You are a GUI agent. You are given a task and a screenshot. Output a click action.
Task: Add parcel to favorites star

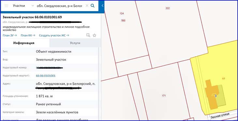point(95,35)
